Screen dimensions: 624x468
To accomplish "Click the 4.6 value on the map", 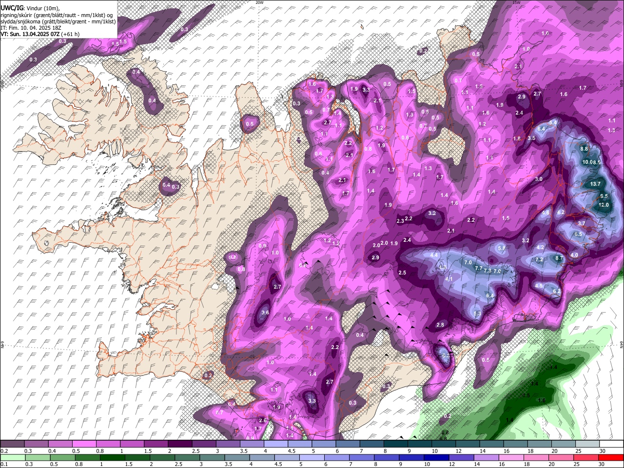I will coord(546,213).
